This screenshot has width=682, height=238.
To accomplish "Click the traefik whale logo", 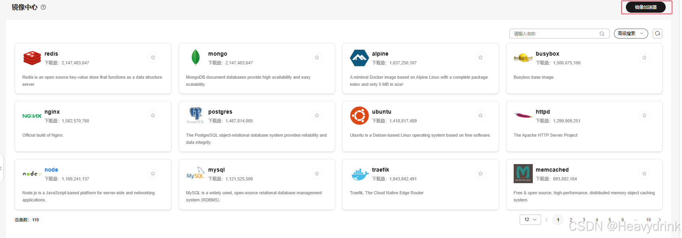I will [x=360, y=174].
